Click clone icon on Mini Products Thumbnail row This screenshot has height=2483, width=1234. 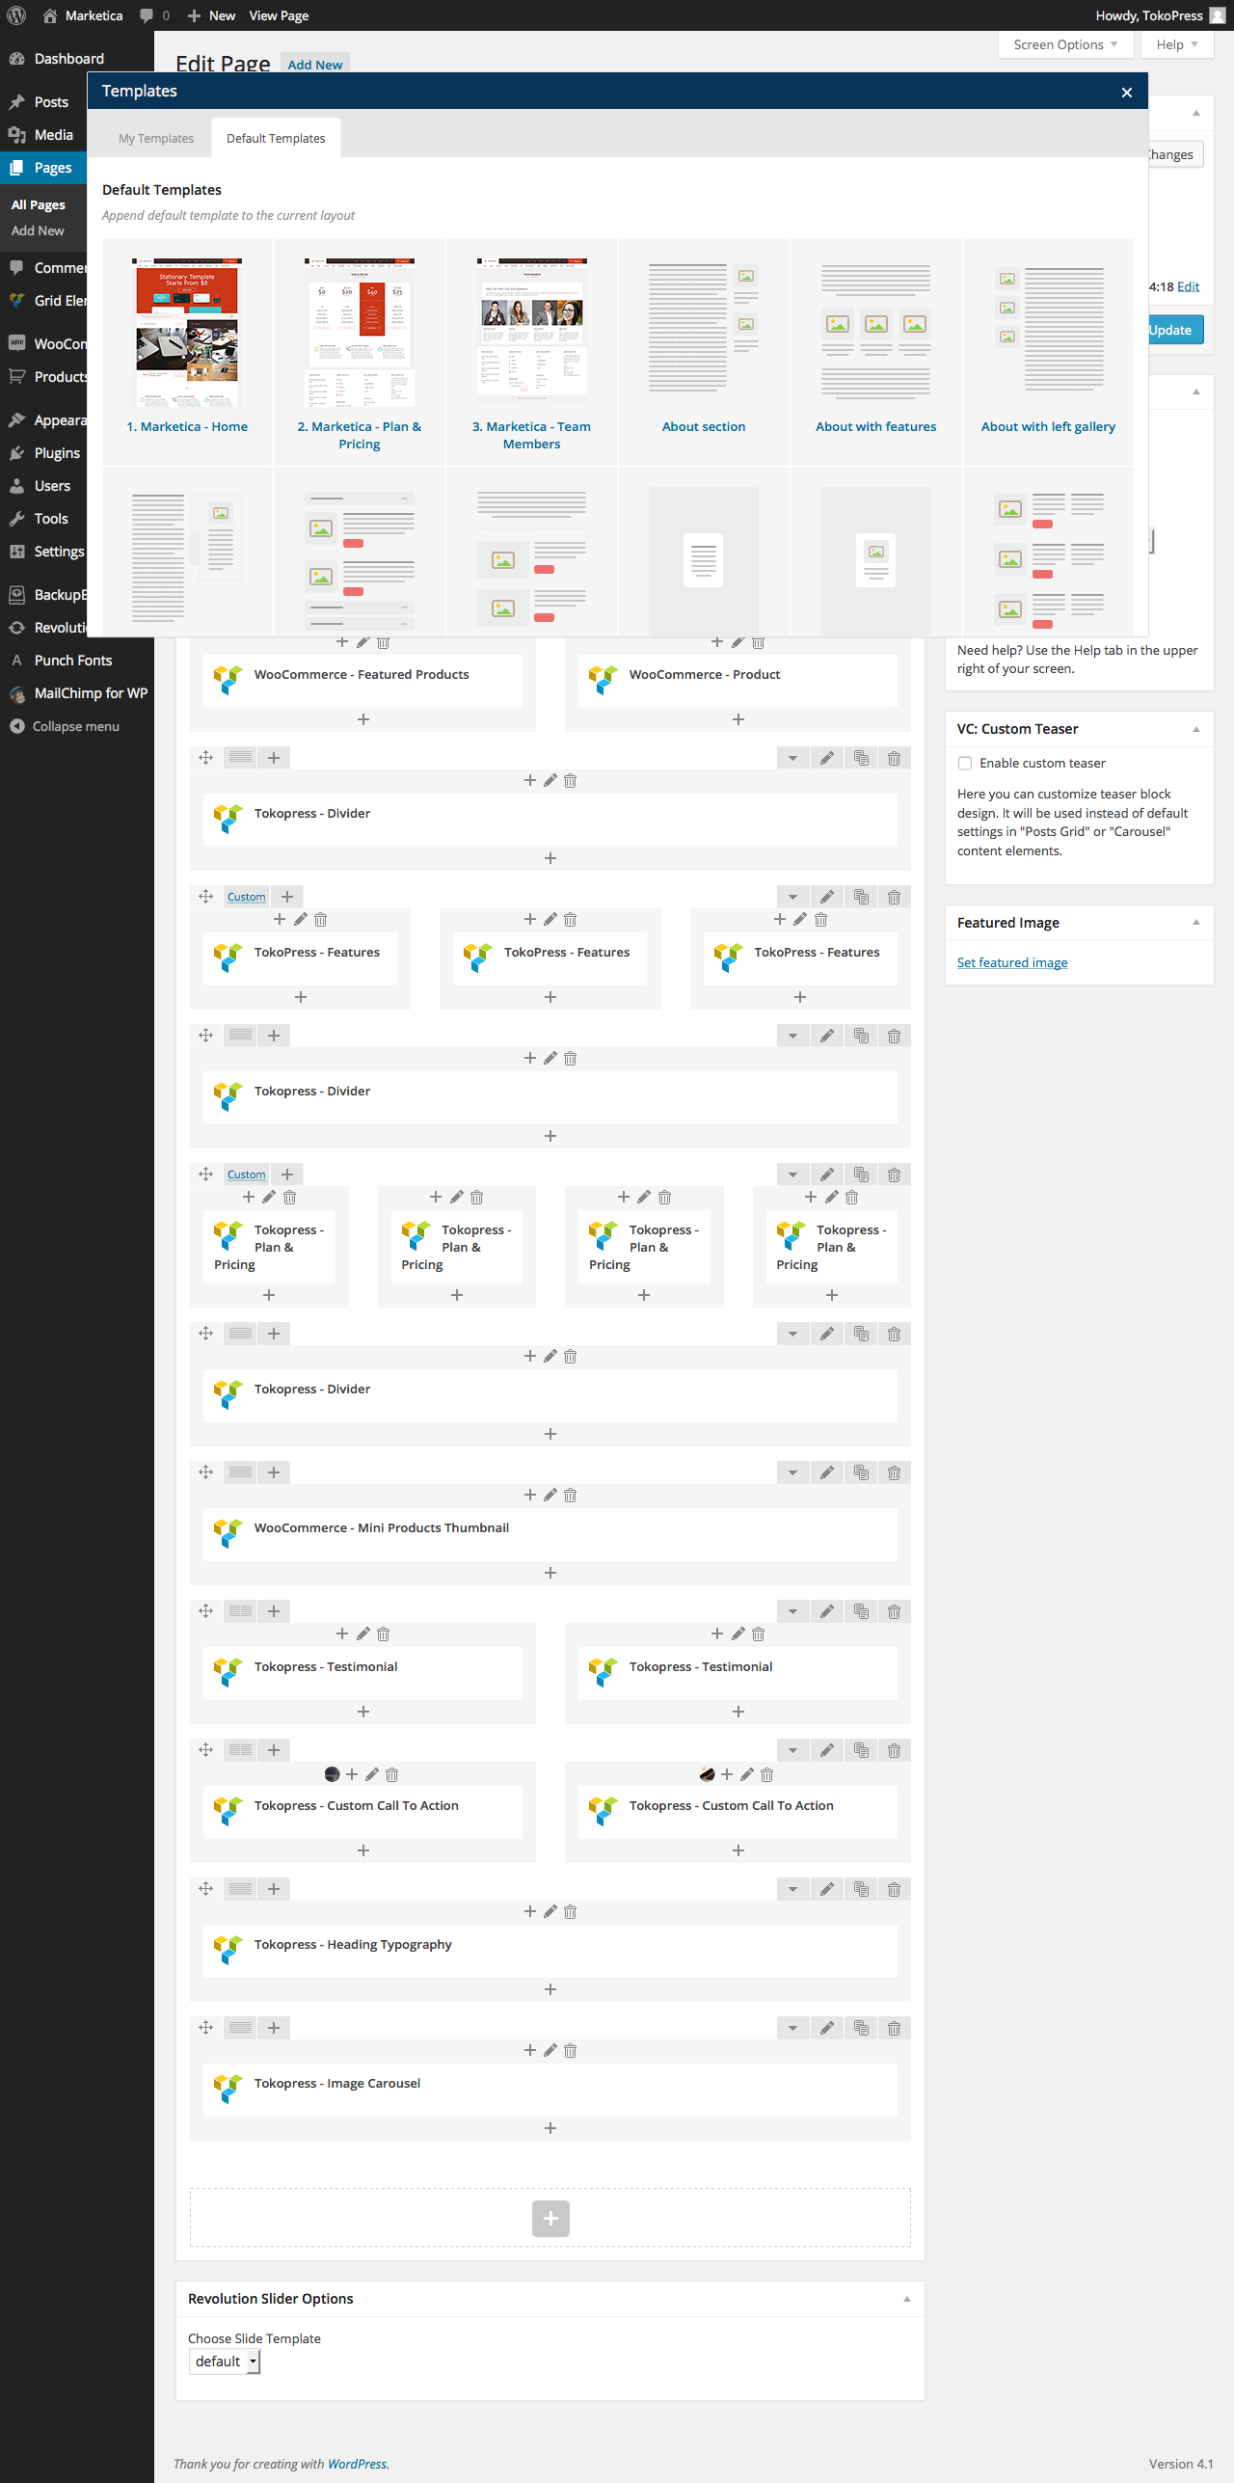tap(861, 1472)
